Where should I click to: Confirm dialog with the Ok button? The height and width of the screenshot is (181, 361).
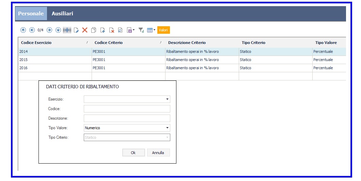point(134,153)
